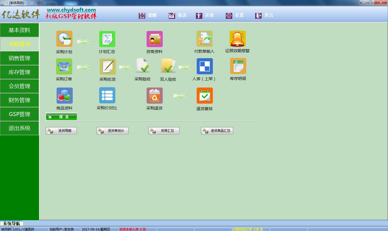Open the 采购订单 telephone icon
Viewport: 388px width, 231px height.
click(64, 66)
